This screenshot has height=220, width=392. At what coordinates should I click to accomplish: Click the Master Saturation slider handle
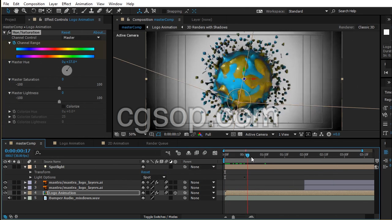[x=59, y=88]
